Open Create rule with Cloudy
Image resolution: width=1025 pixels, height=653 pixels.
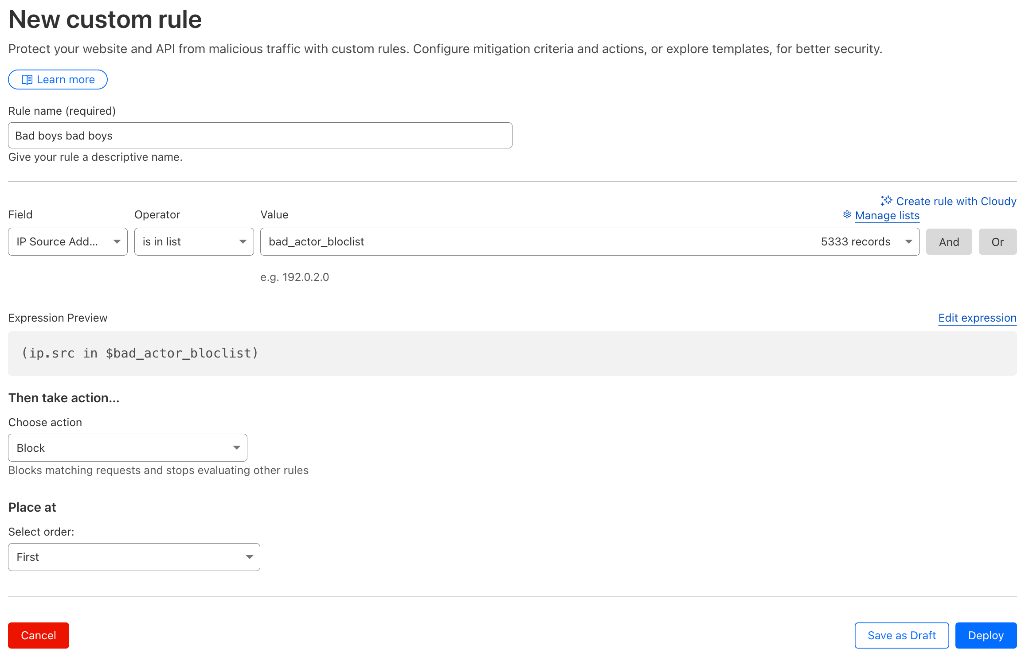tap(948, 201)
